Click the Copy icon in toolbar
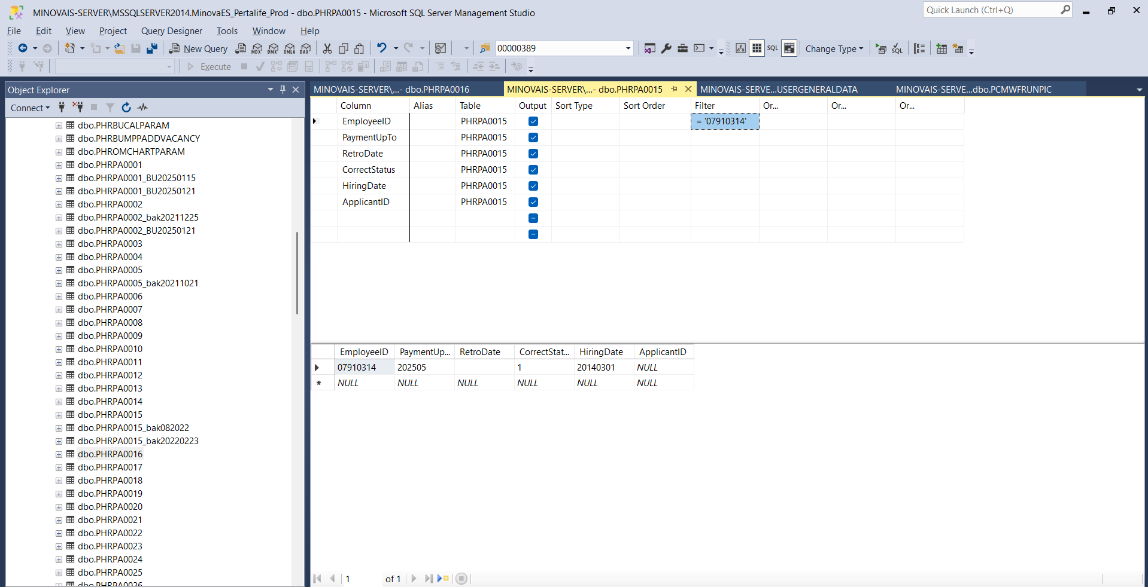The height and width of the screenshot is (587, 1148). [x=344, y=48]
